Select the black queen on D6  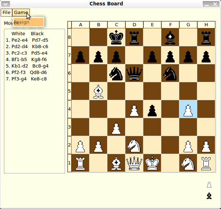134,73
